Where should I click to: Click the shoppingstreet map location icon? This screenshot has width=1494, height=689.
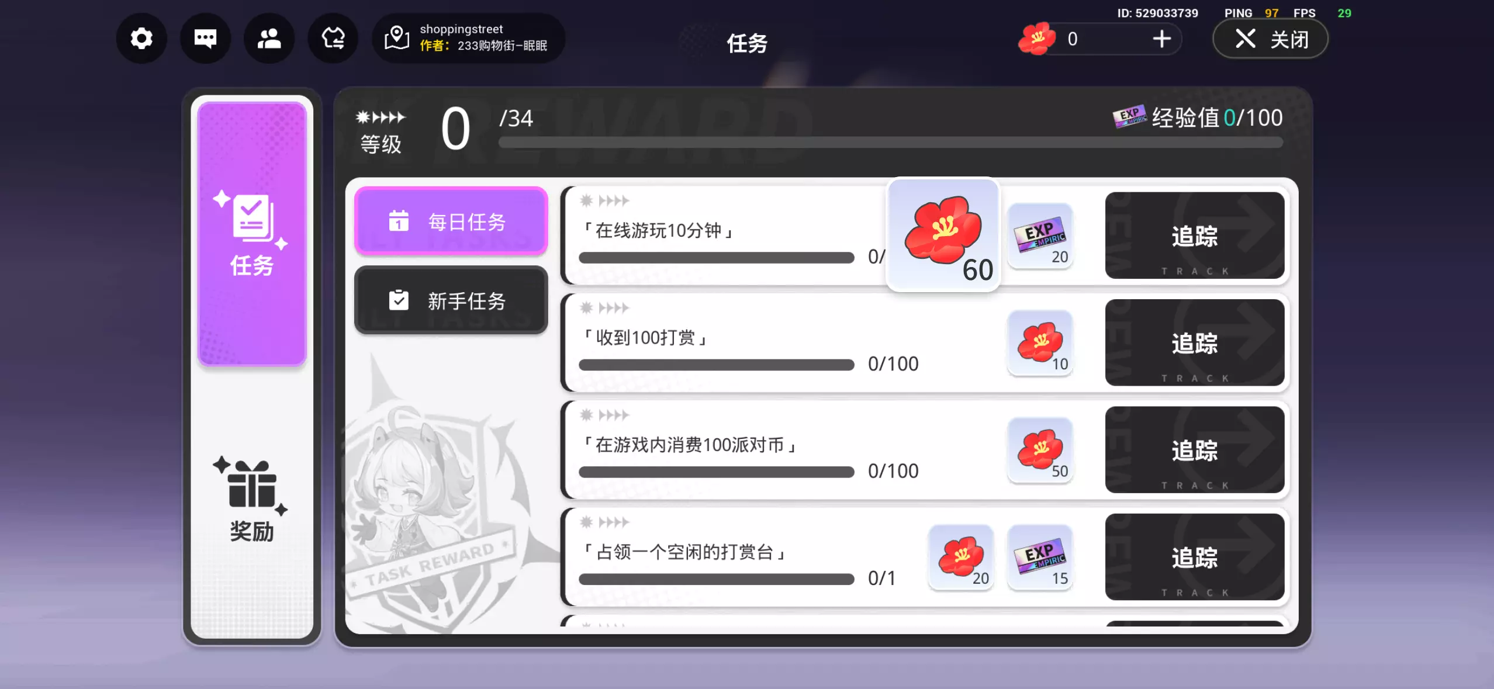coord(396,38)
